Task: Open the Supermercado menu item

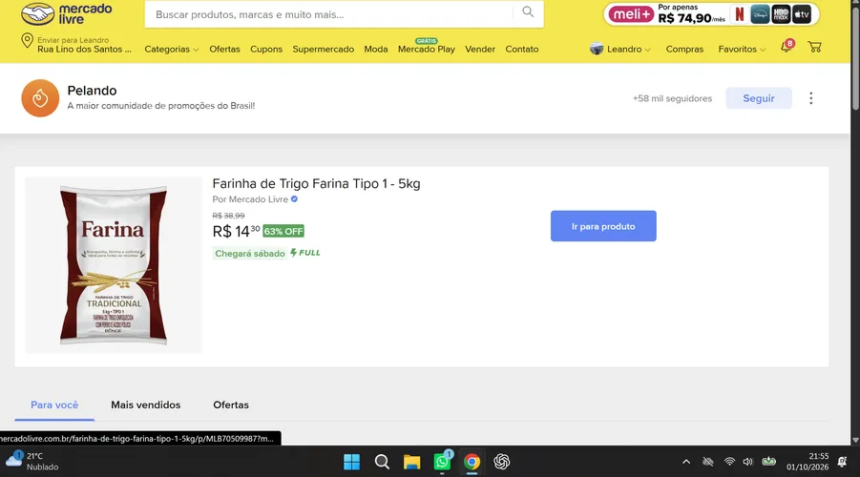Action: pyautogui.click(x=323, y=49)
